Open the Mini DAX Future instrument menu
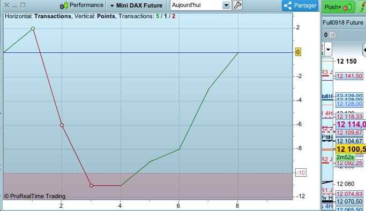This screenshot has height=211, width=366. tap(136, 5)
